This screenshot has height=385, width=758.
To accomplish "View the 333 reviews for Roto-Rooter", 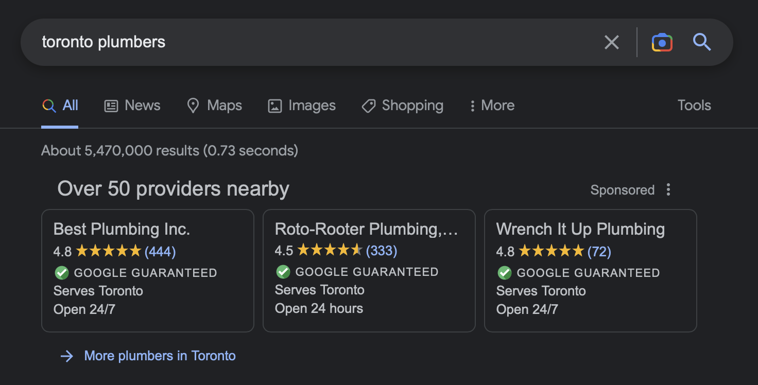I will pyautogui.click(x=382, y=251).
